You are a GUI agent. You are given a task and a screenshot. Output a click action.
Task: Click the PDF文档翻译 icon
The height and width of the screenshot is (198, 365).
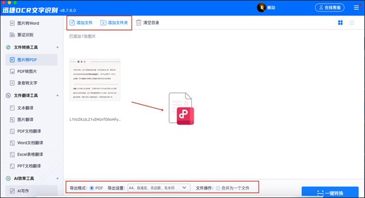point(12,131)
